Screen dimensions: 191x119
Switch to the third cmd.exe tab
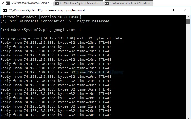(x=128, y=3)
